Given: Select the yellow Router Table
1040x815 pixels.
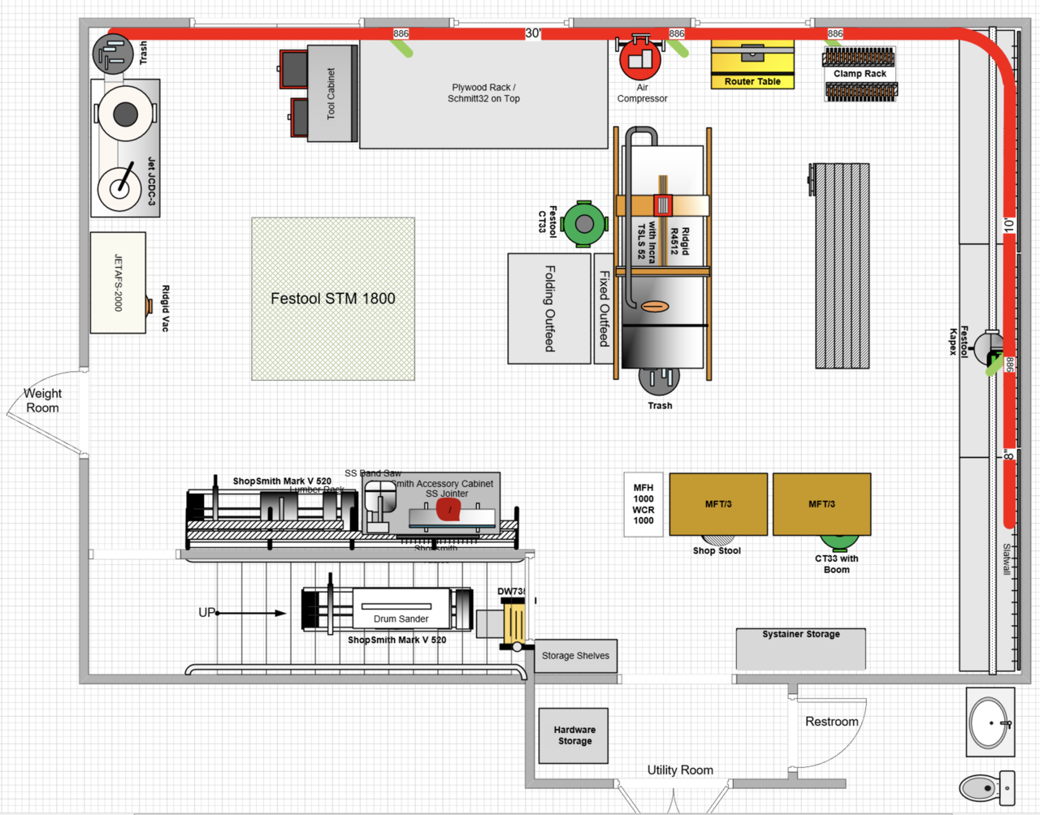Looking at the screenshot, I should [x=752, y=63].
